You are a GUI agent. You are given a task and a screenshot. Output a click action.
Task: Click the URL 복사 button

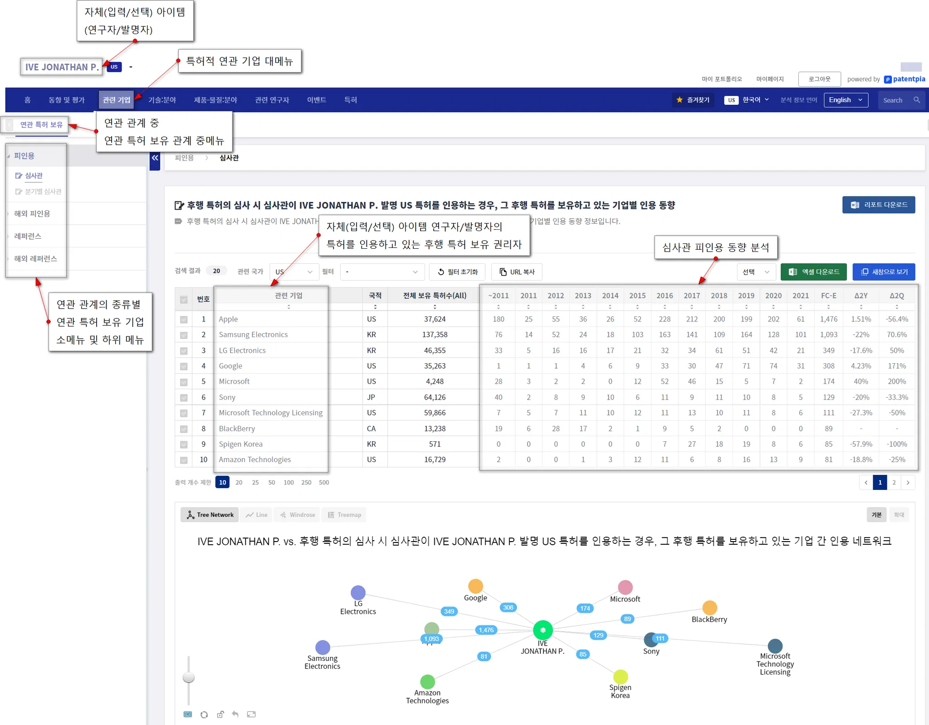click(x=517, y=272)
